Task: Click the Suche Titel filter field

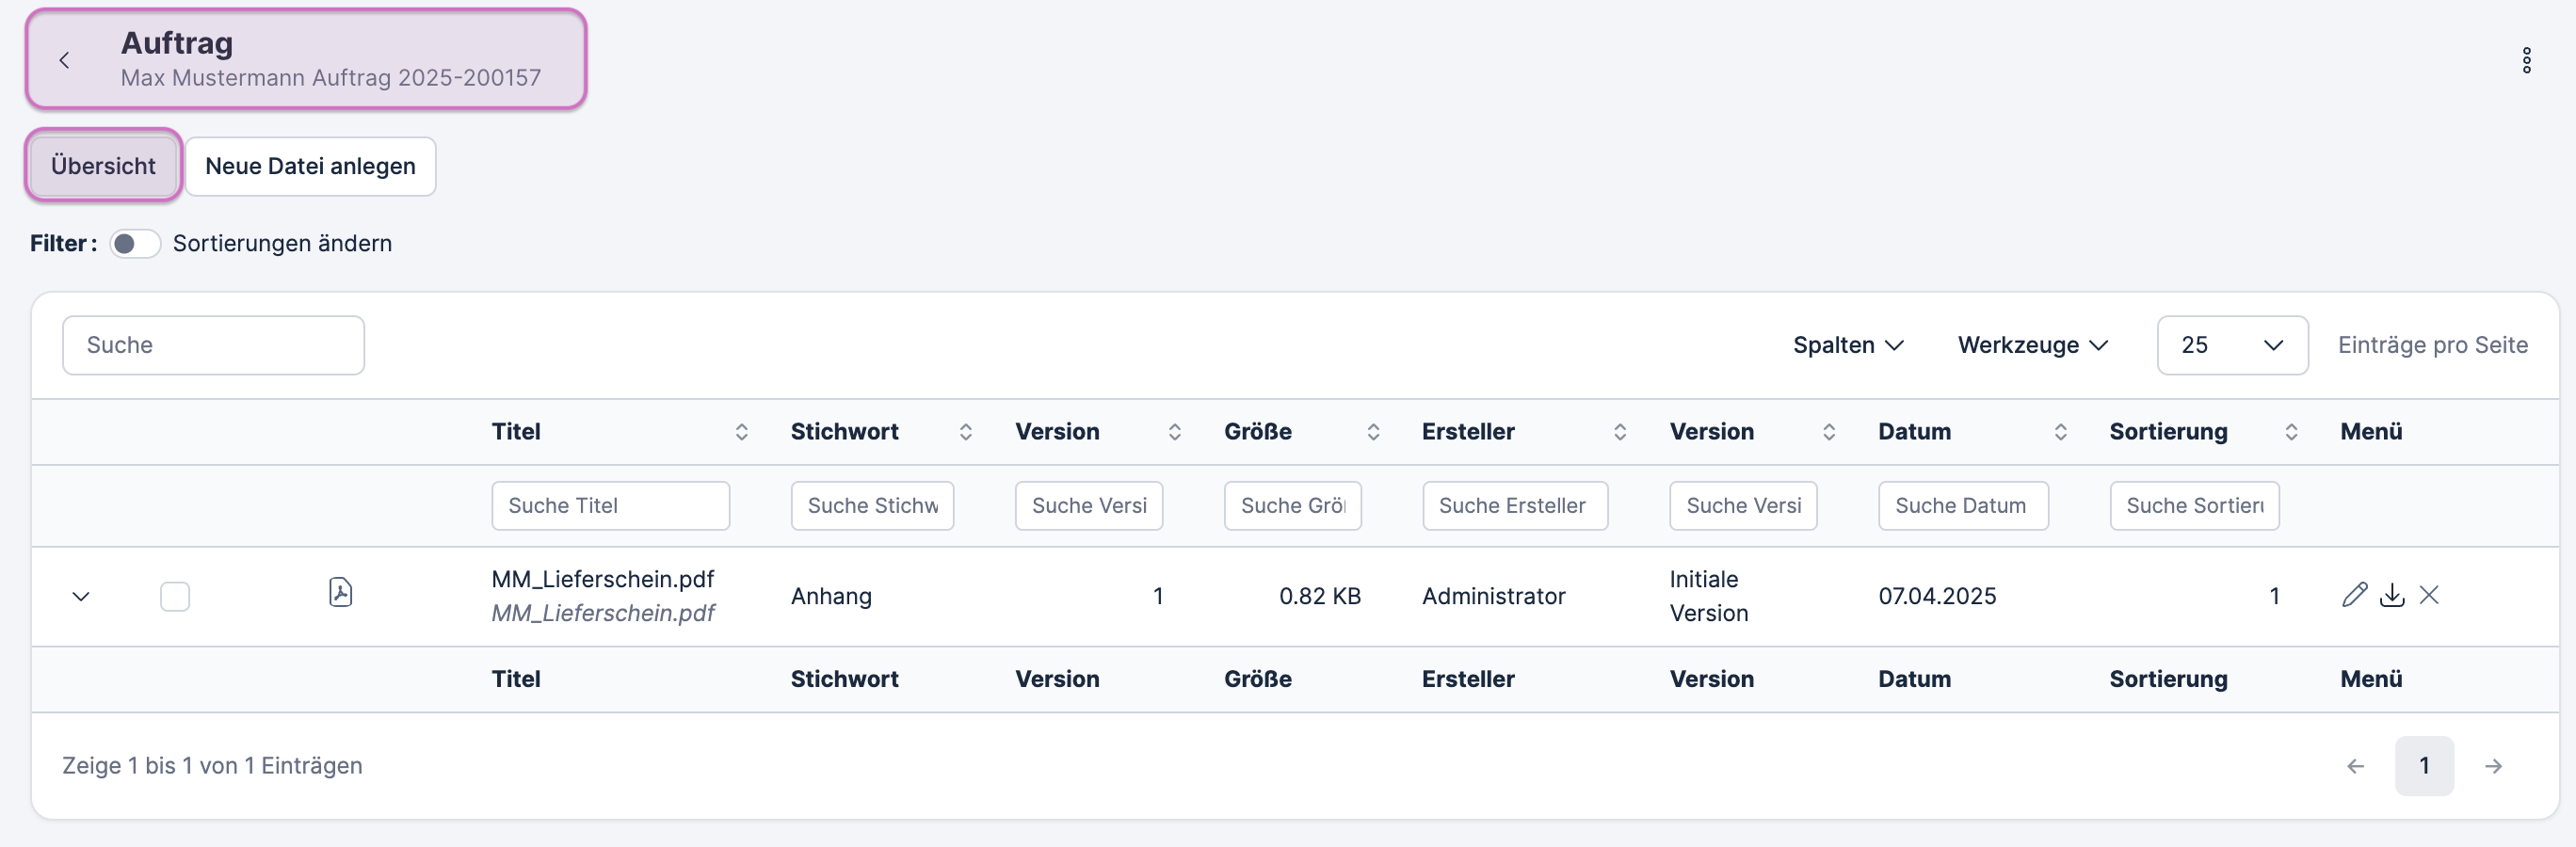Action: coord(610,506)
